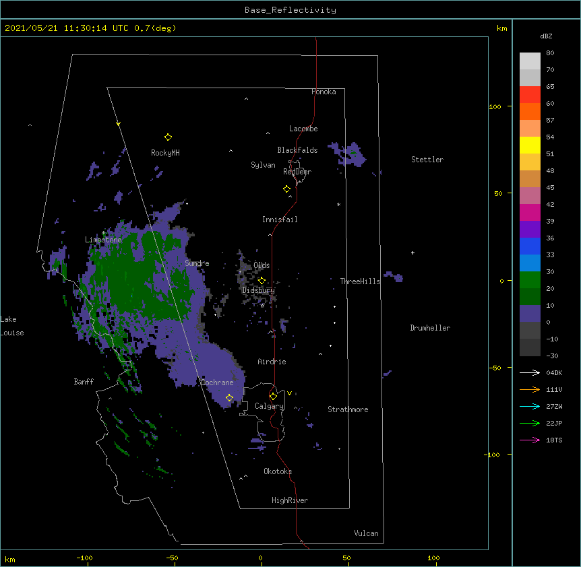
Task: Select the bright green 20-30 dBZ swatch
Action: click(530, 280)
